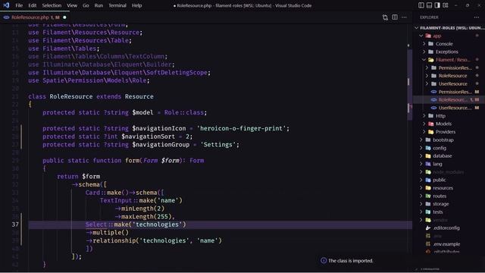Toggle the bottom panel layout icon

click(429, 5)
